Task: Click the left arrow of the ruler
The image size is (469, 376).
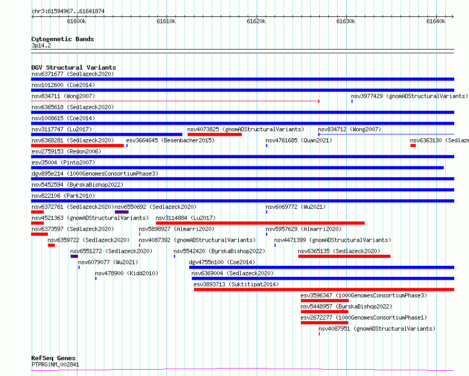Action: pyautogui.click(x=33, y=16)
